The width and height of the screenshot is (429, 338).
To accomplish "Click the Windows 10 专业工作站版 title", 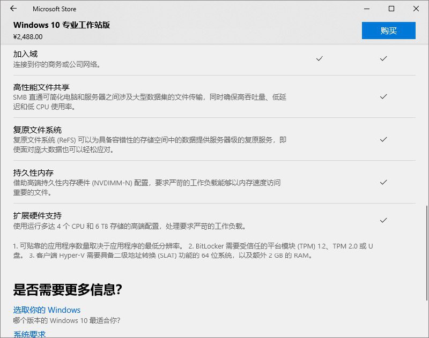I will pos(62,25).
